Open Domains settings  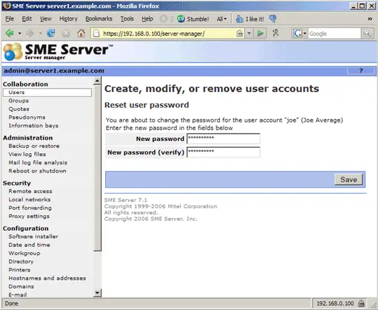click(x=21, y=287)
